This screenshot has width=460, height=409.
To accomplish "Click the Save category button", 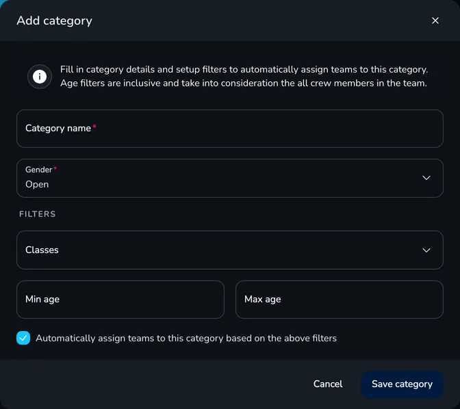I will pos(402,384).
